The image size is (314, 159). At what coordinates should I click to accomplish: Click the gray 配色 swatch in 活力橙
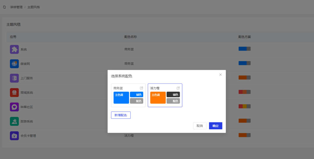click(x=173, y=101)
